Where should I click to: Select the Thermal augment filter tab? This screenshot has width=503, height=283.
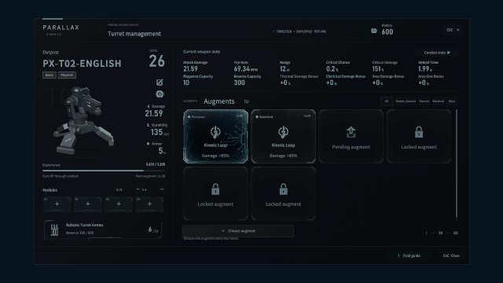coord(424,101)
